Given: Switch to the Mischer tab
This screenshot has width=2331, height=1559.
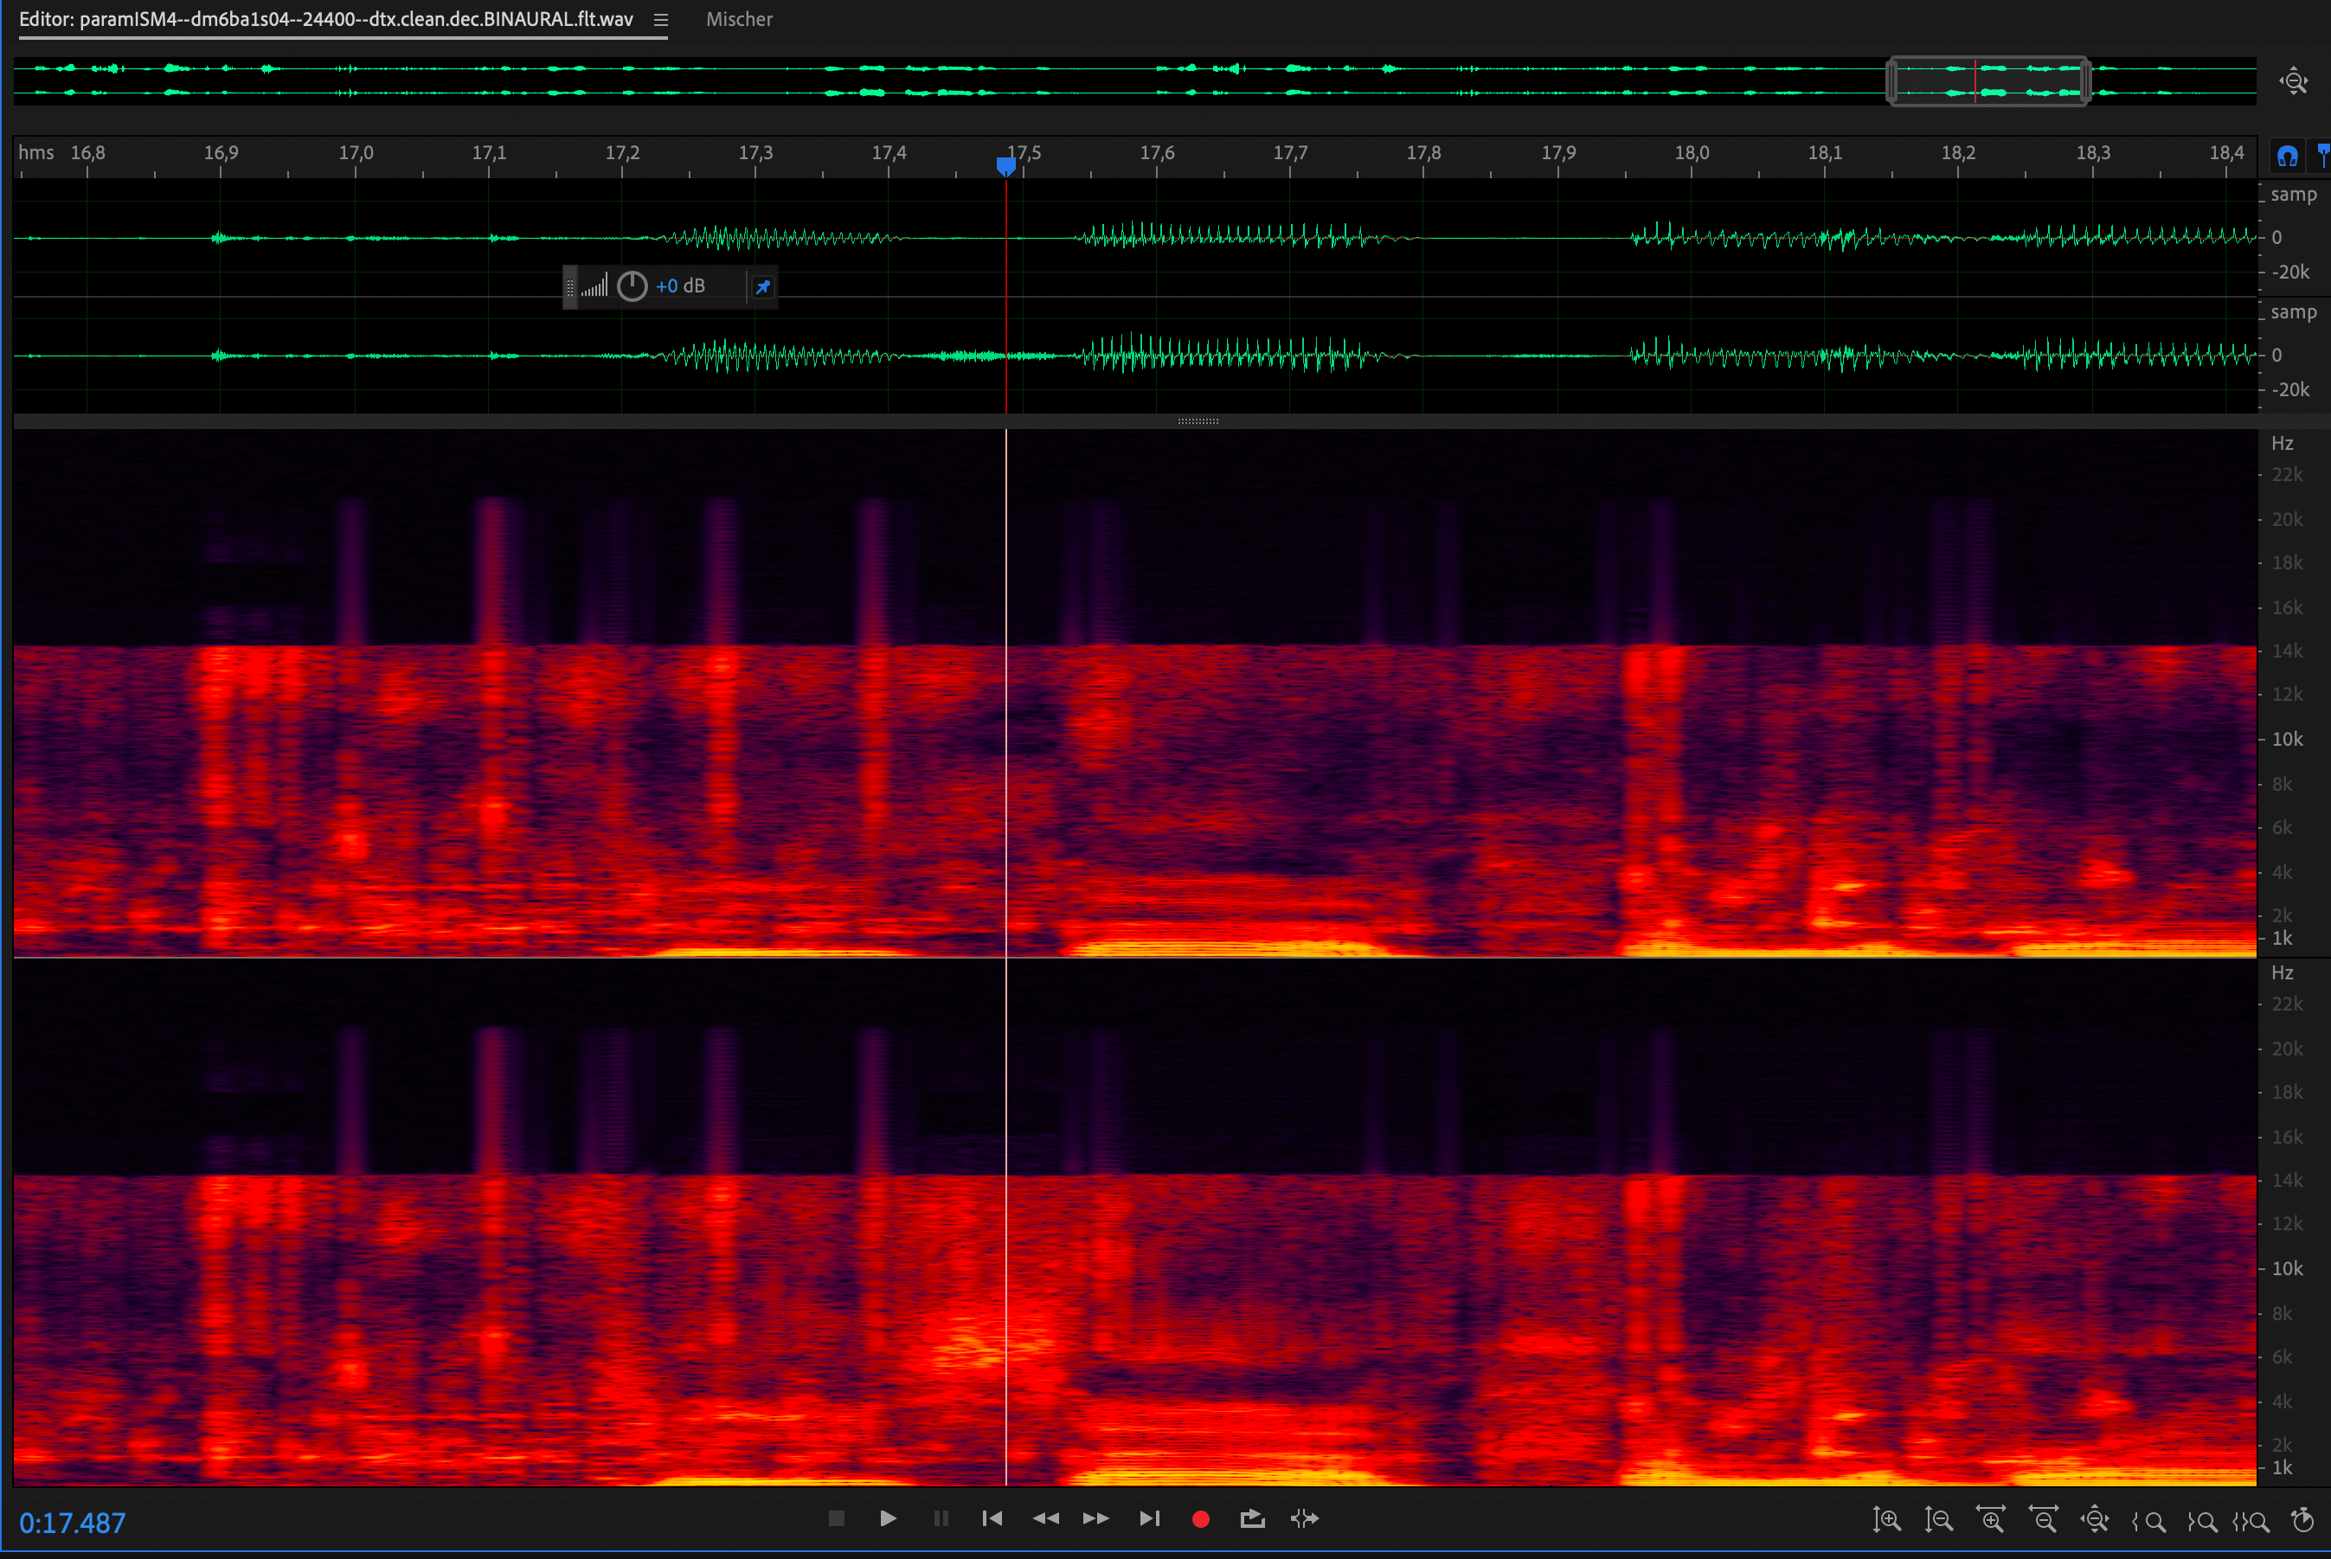Looking at the screenshot, I should [x=739, y=20].
